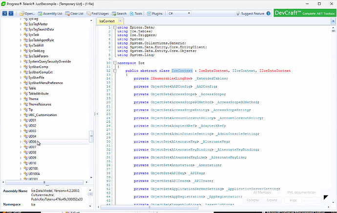The height and width of the screenshot is (213, 337).
Task: Expand the UD06 tree node
Action: pos(21,142)
